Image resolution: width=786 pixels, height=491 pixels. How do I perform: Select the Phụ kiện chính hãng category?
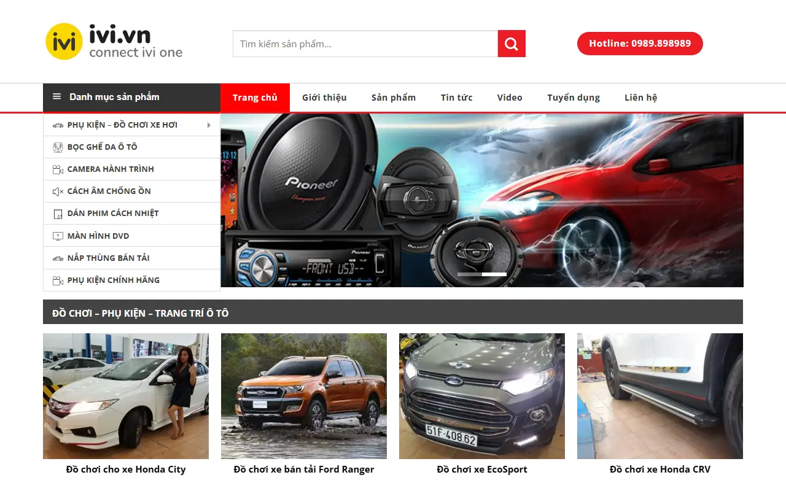click(x=131, y=280)
